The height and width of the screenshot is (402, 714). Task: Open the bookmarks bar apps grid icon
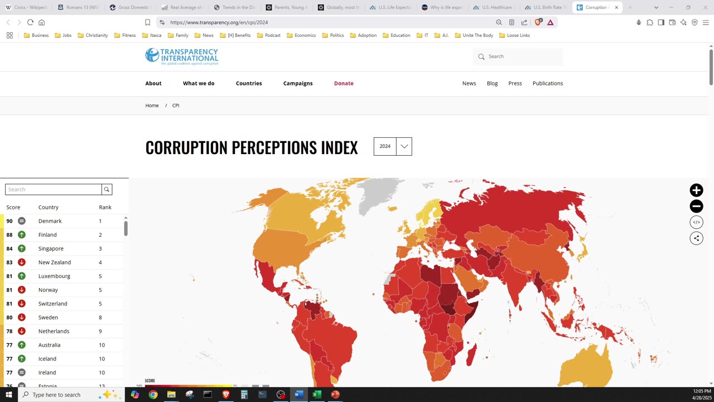(x=9, y=35)
